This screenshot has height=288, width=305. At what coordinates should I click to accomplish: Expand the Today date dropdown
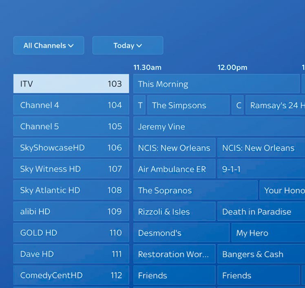(128, 46)
